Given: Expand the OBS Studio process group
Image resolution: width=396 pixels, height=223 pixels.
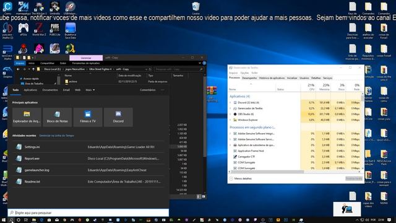Looking at the screenshot, I should pyautogui.click(x=230, y=114).
